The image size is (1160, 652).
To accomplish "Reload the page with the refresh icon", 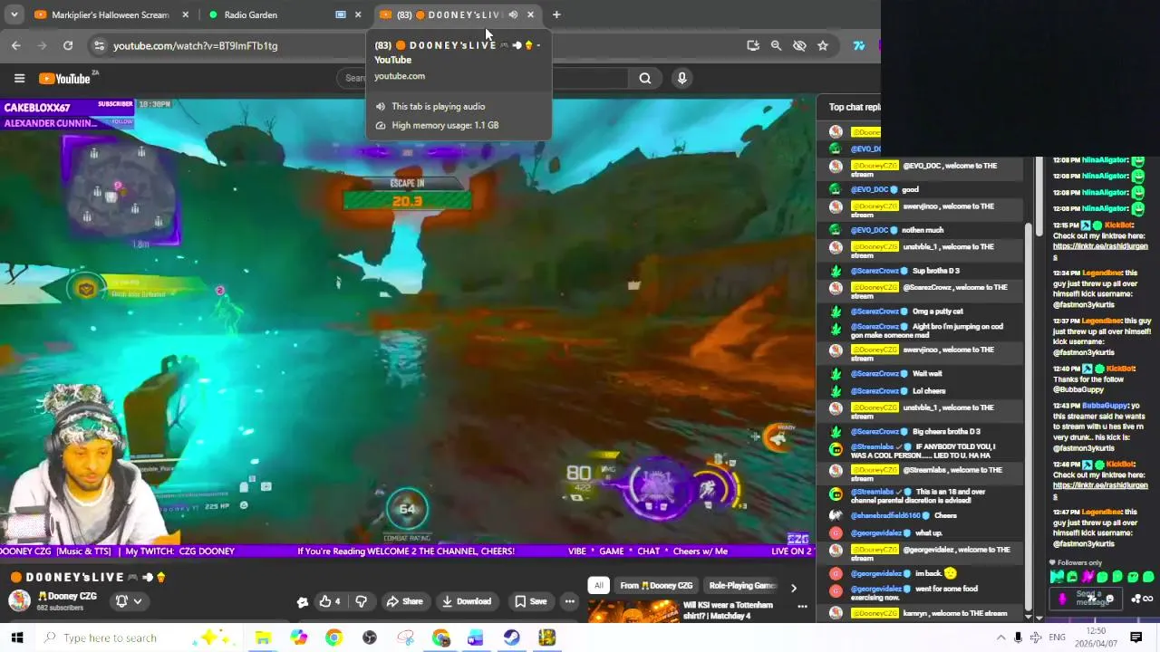I will tap(68, 45).
